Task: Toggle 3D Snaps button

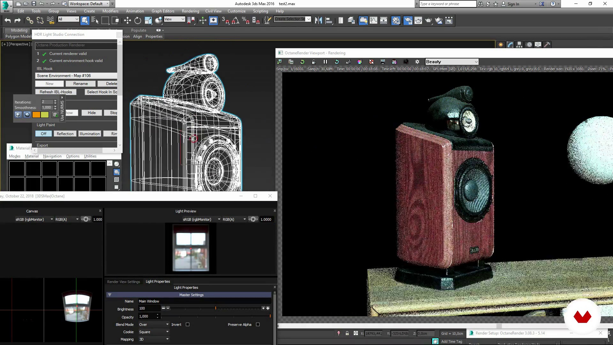Action: click(x=225, y=21)
